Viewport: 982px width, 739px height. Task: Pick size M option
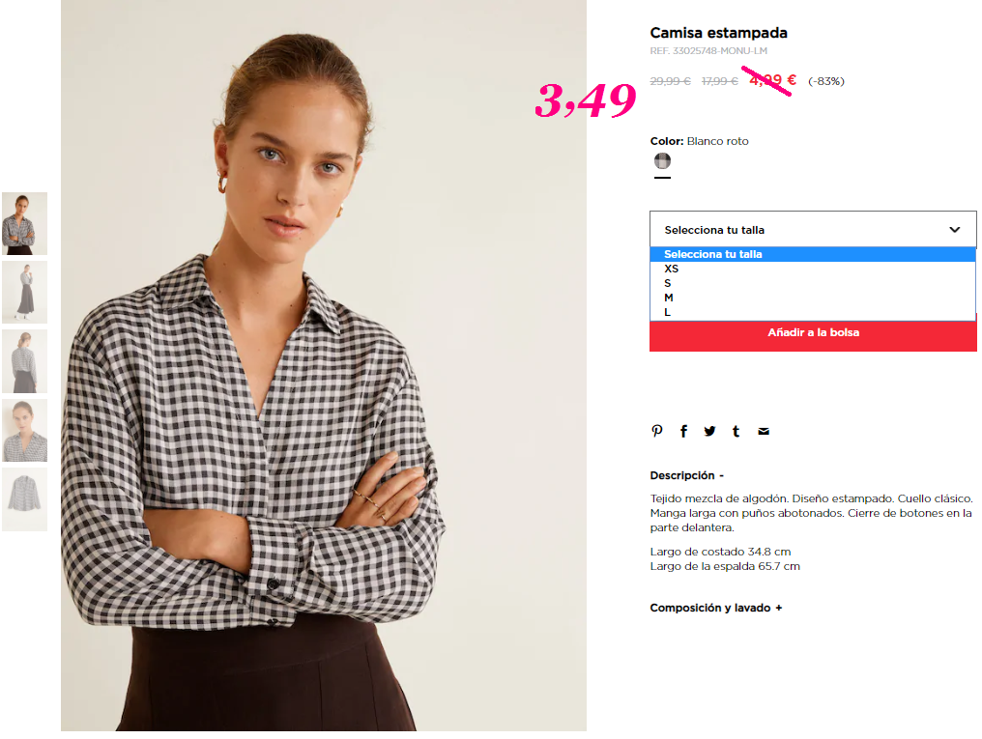pos(813,298)
